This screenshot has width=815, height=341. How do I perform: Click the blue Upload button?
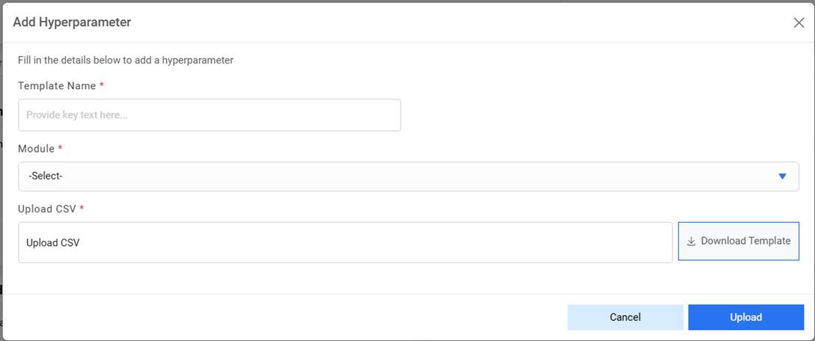(x=745, y=317)
